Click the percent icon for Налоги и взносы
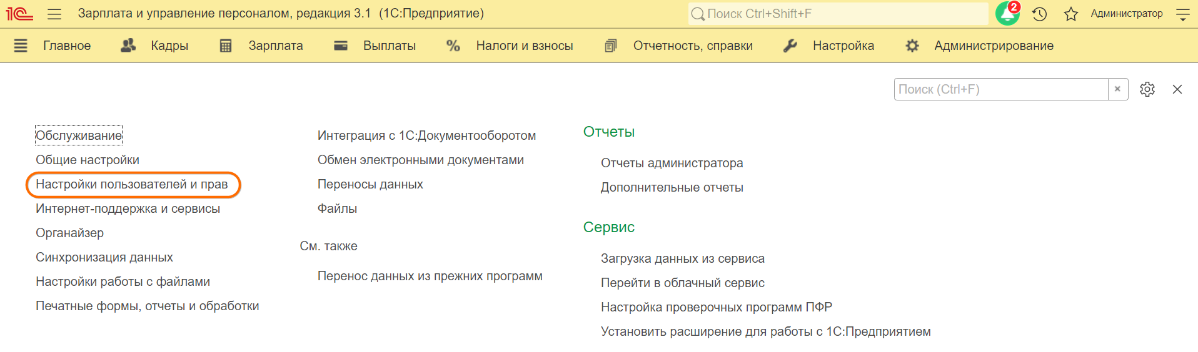Screen dimensions: 1198x352 coord(453,46)
